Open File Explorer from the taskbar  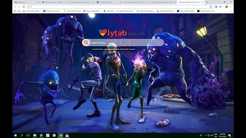(x=35, y=135)
